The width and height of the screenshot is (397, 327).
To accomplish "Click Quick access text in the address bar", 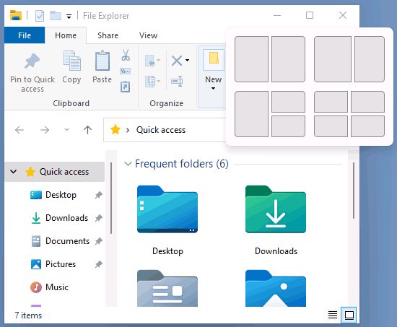I will (161, 130).
